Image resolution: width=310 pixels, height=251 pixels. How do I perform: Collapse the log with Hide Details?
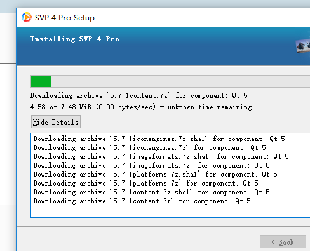click(56, 122)
